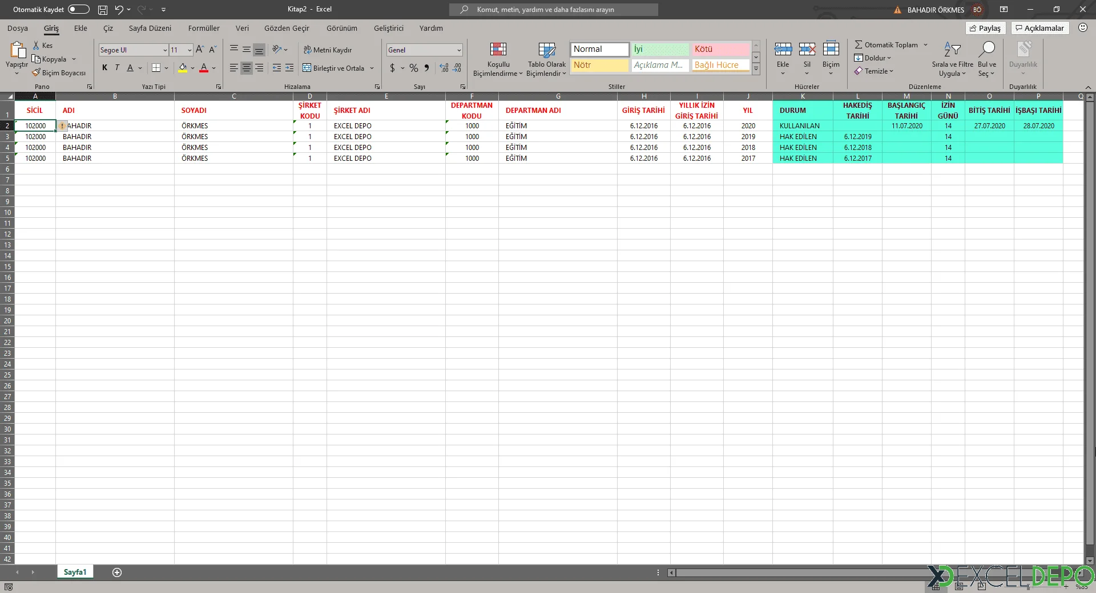Apply the Kötü cell style swatch
Viewport: 1096px width, 593px height.
[x=720, y=50]
